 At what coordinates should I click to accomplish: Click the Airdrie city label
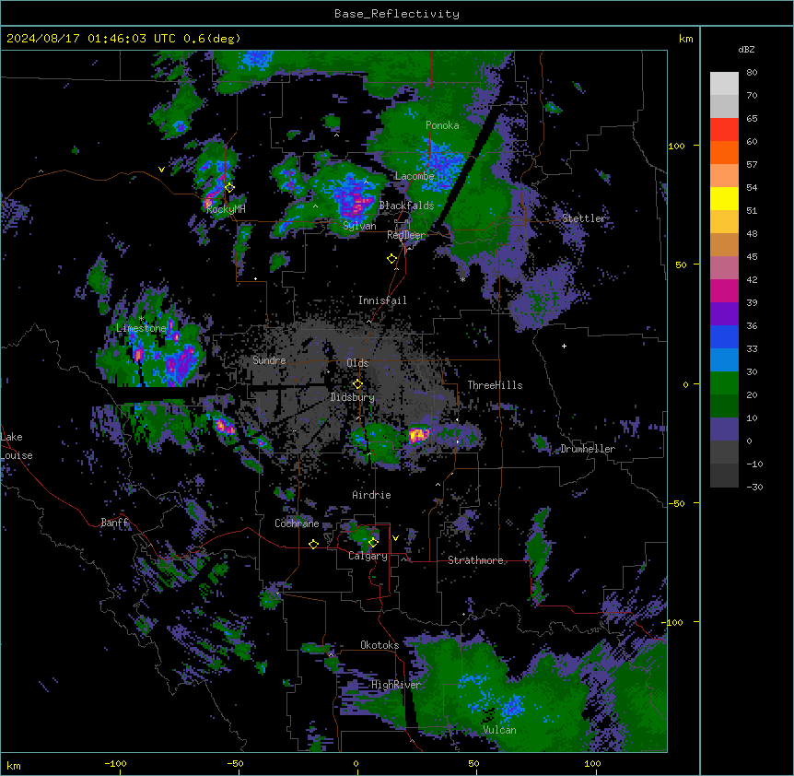click(x=372, y=495)
